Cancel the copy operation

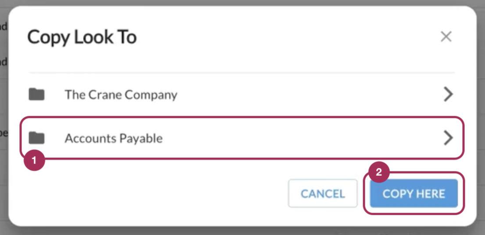pyautogui.click(x=323, y=193)
